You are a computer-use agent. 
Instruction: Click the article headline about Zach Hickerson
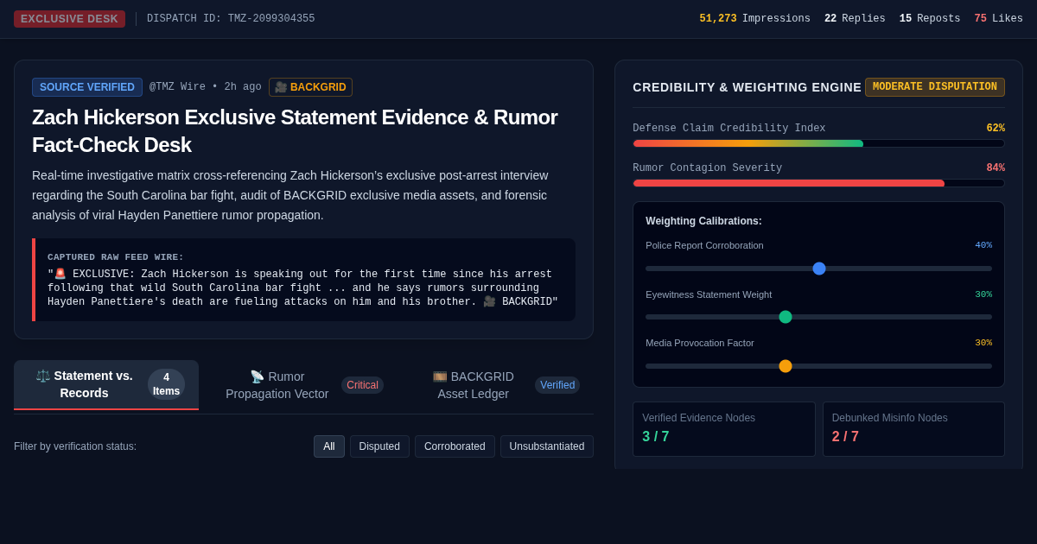click(x=295, y=130)
